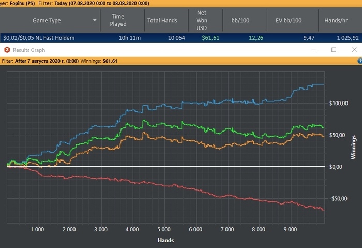Sort by Hands/hr column header

336,20
